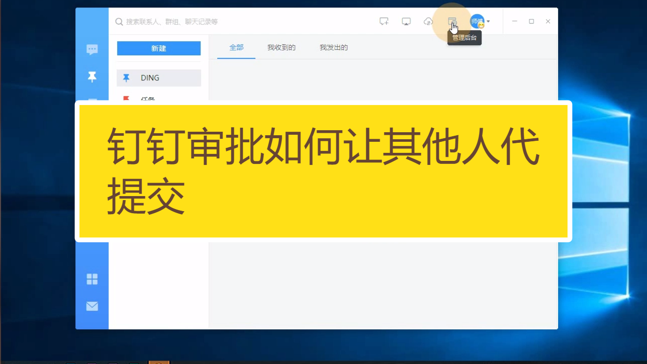Open the cloud upload icon in top bar

coord(428,22)
